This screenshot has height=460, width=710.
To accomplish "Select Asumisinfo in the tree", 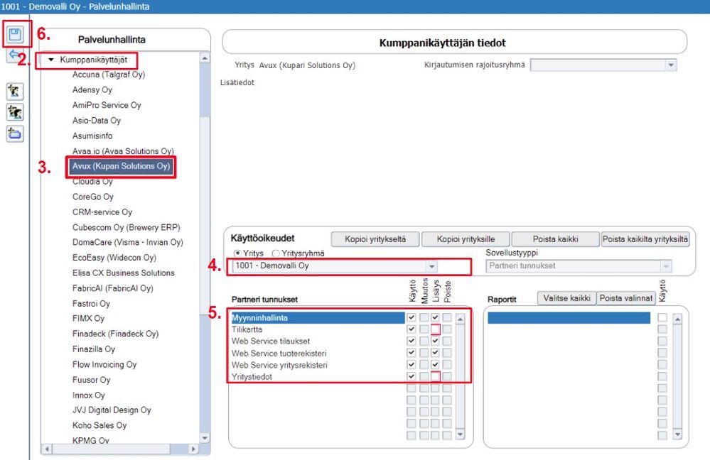I will (x=92, y=136).
